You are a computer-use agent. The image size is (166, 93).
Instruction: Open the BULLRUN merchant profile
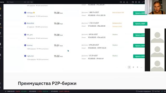point(30,23)
